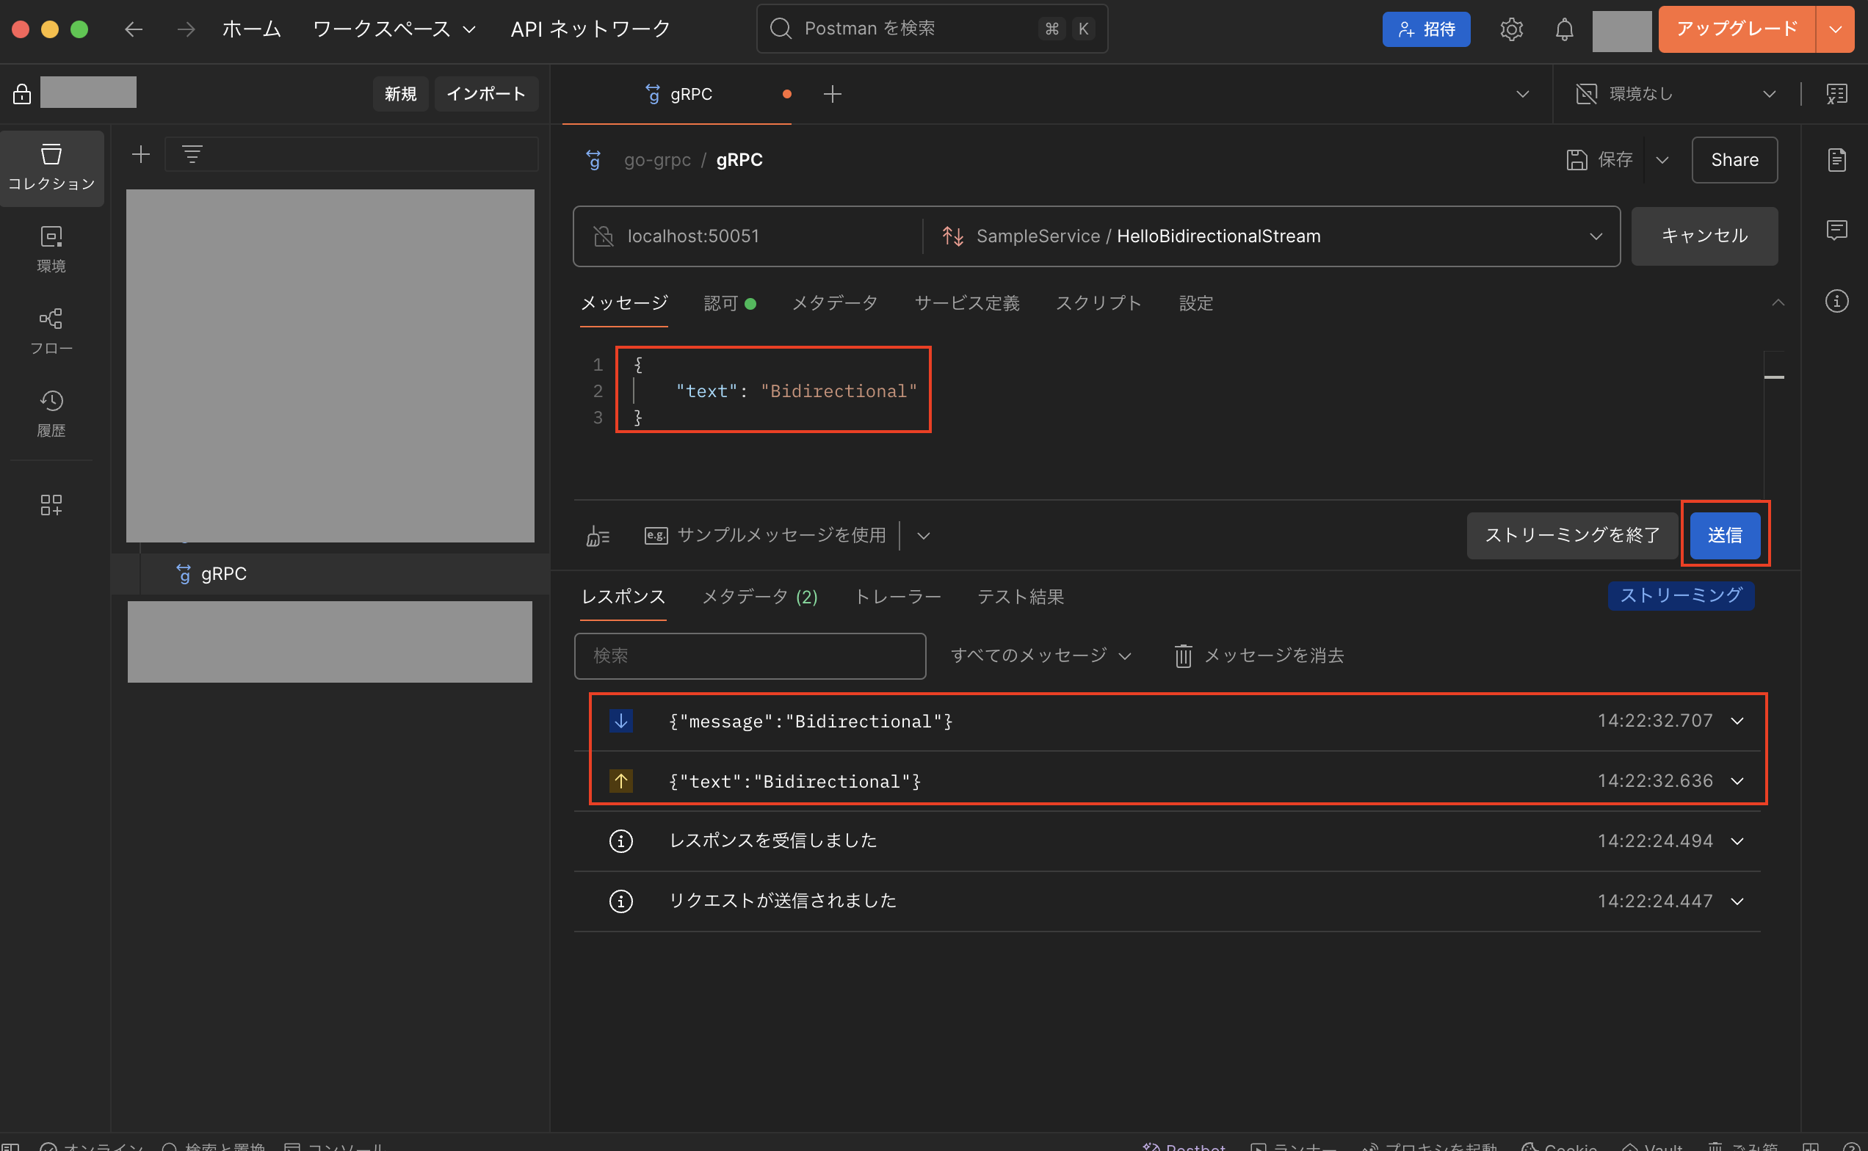
Task: Click the Postman を検索 search field
Action: coord(932,29)
